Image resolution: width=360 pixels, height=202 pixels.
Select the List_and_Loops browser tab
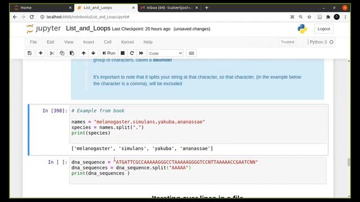pyautogui.click(x=106, y=7)
